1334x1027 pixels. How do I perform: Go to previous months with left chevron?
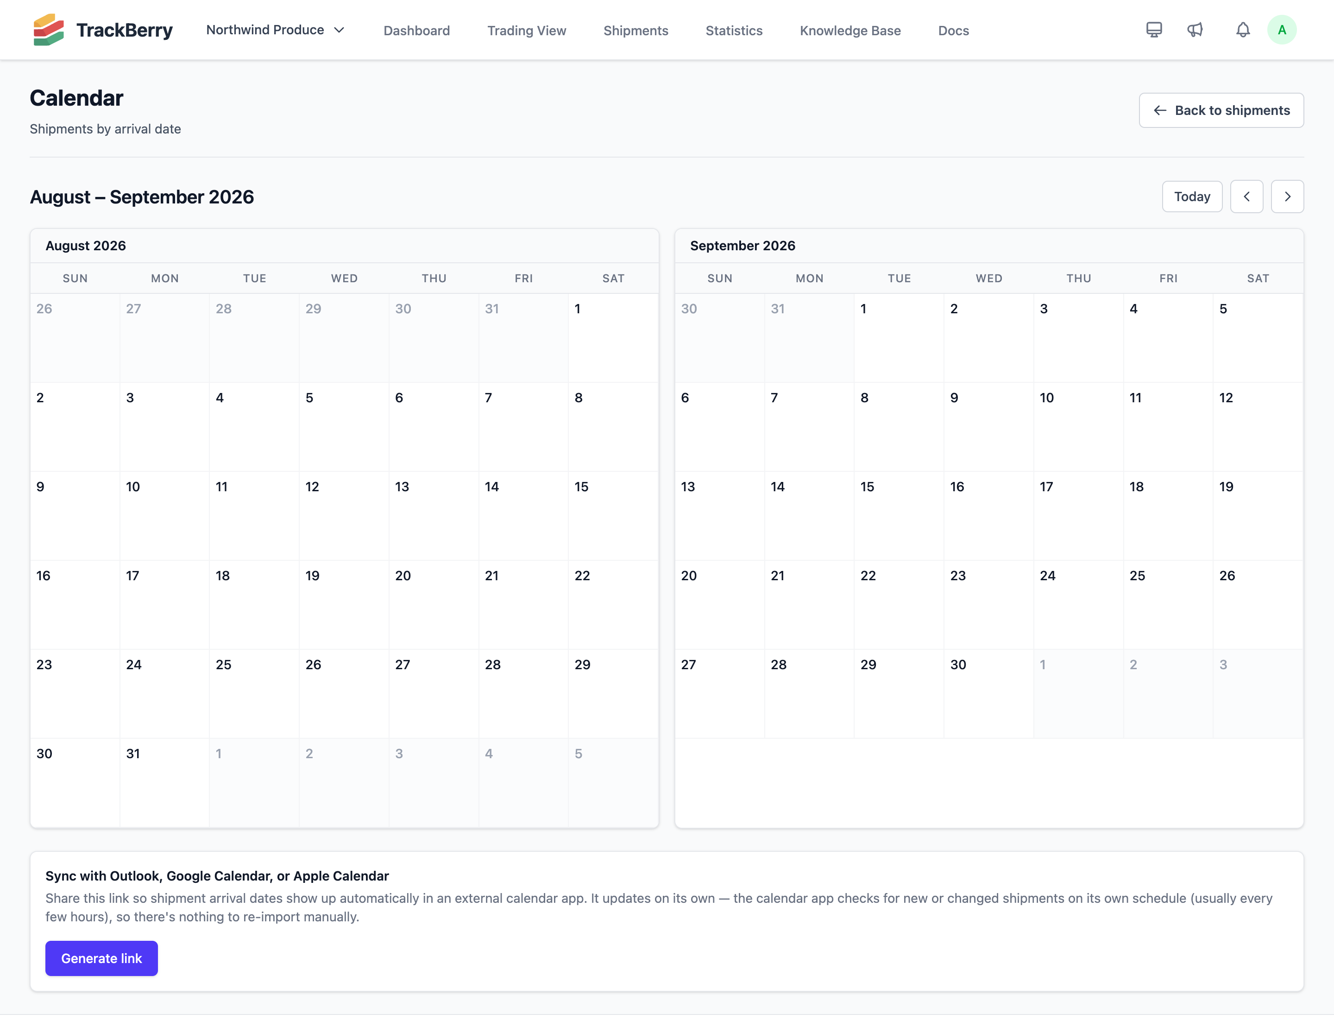tap(1246, 196)
